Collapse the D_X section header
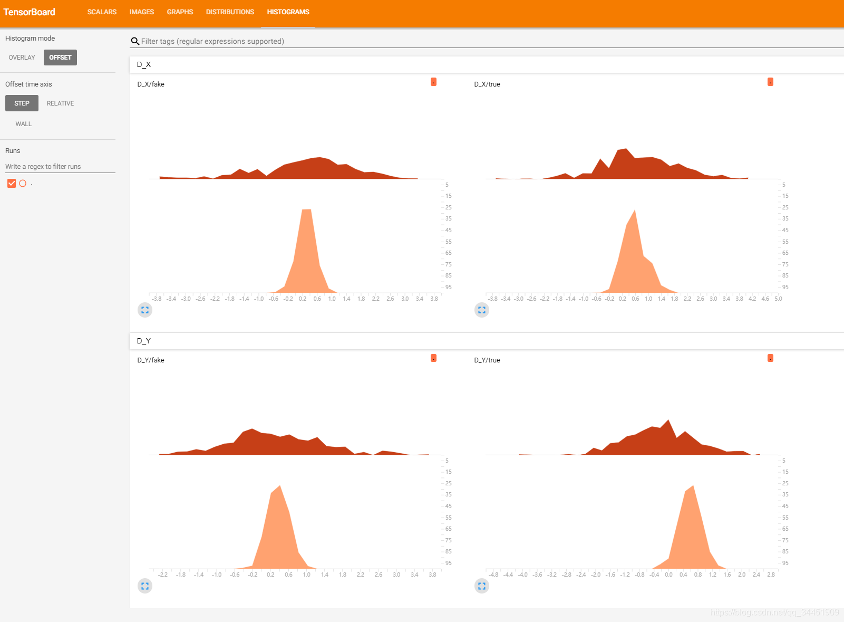844x622 pixels. 487,64
